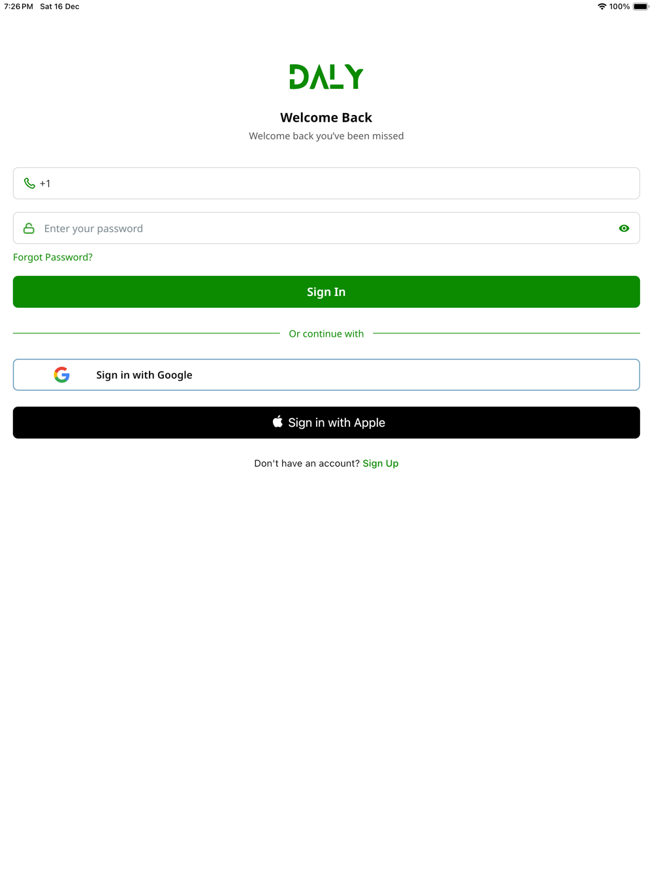Click the battery icon in status bar
The height and width of the screenshot is (872, 653).
tap(641, 7)
